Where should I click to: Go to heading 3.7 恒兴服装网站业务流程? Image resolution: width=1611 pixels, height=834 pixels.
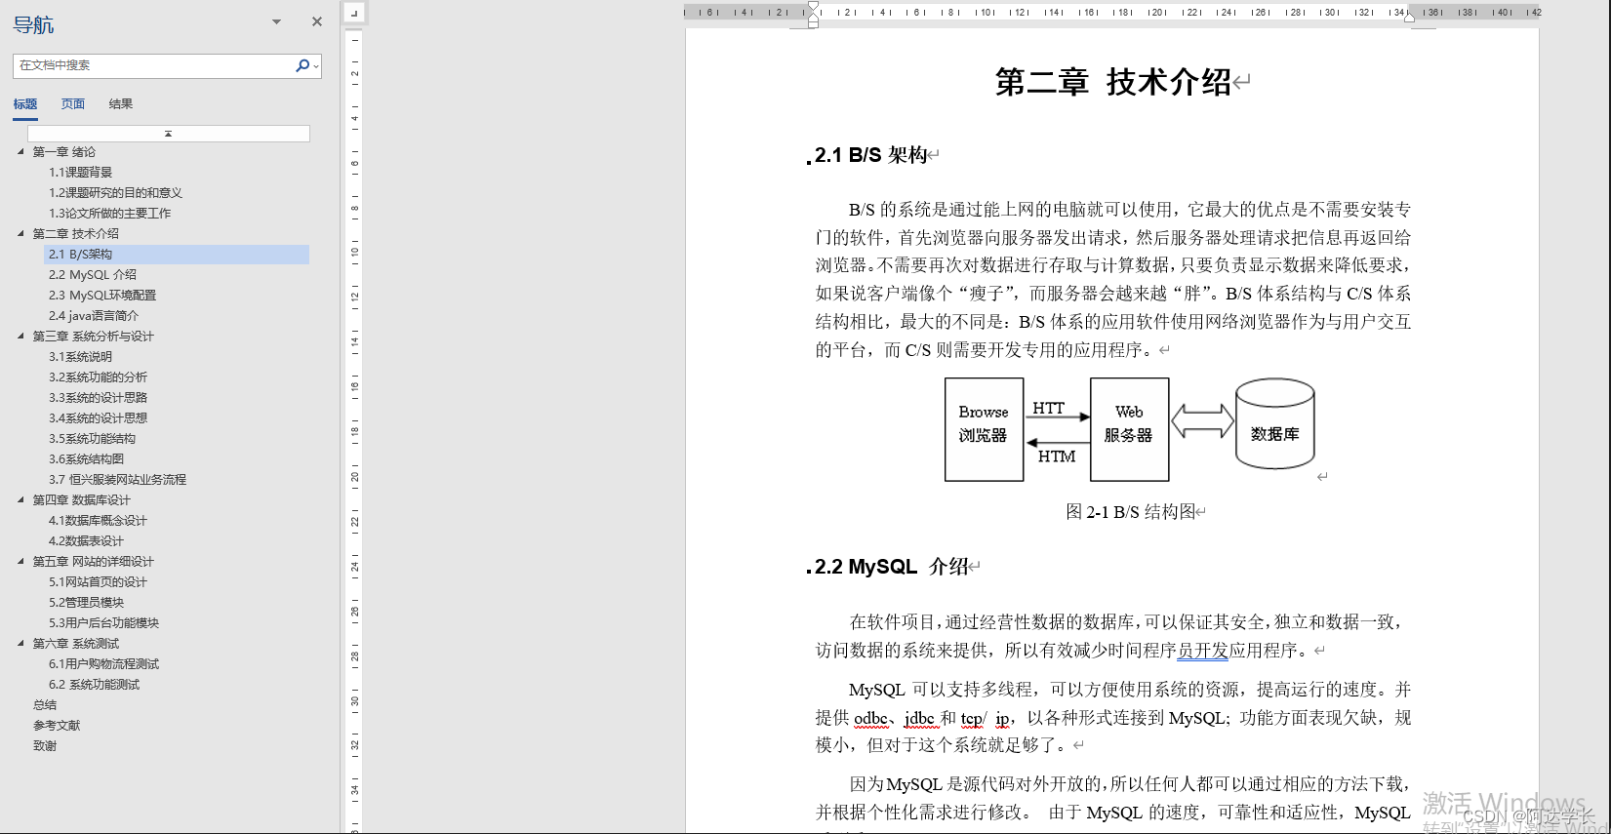click(118, 480)
